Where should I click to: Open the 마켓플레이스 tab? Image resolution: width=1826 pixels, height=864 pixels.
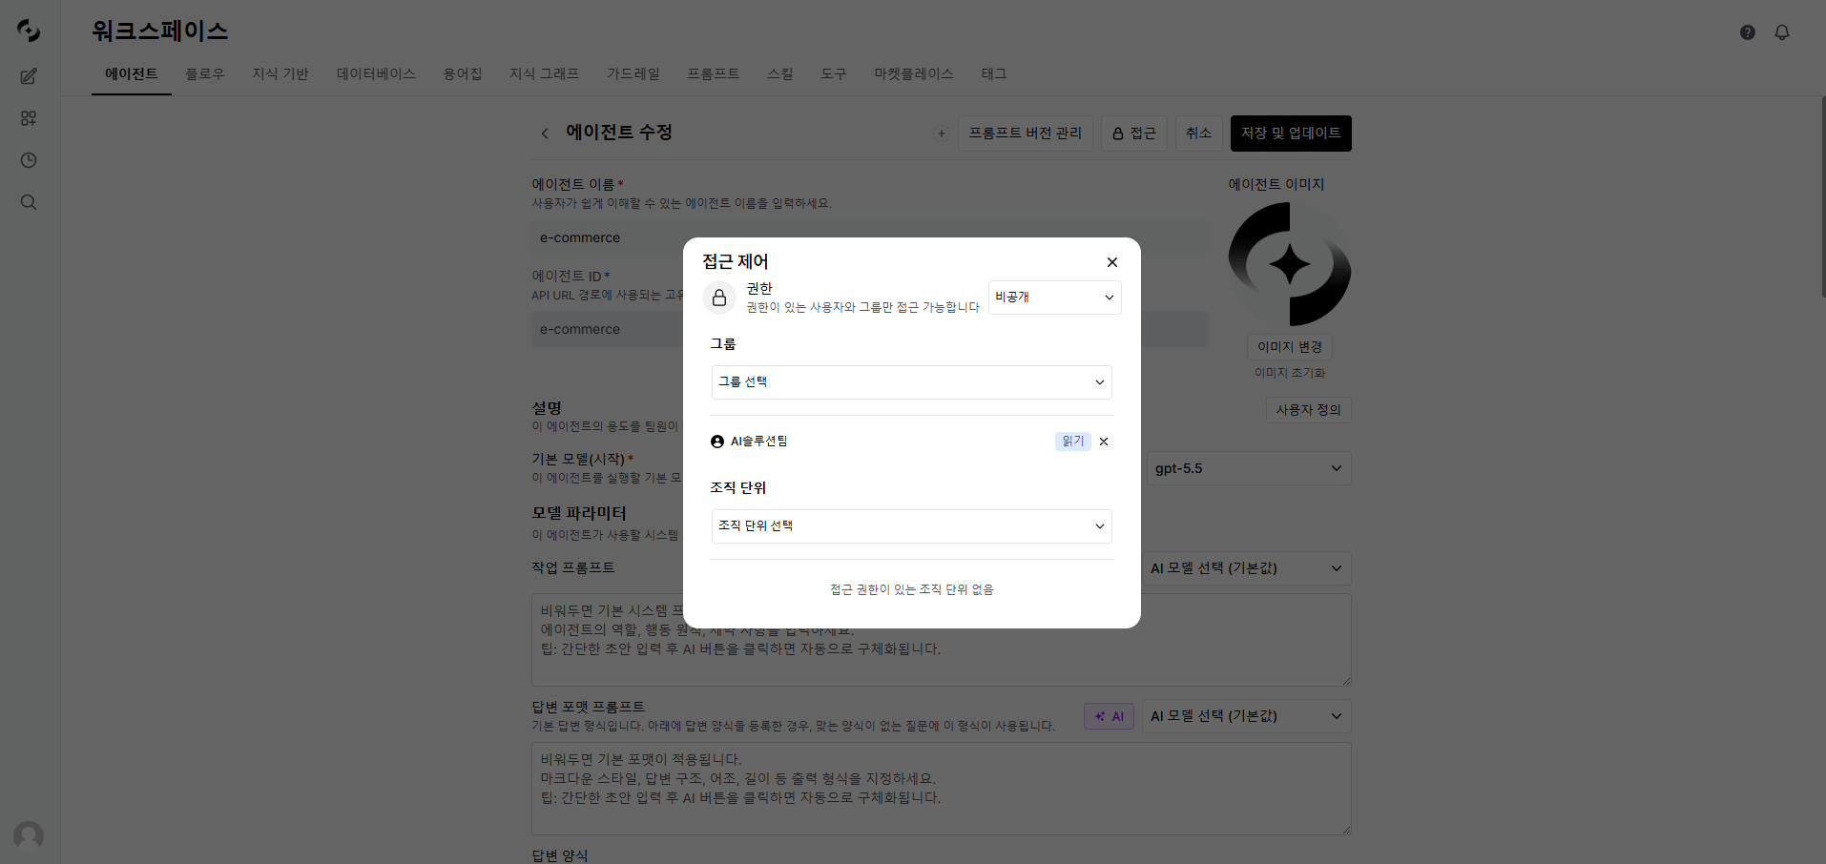[914, 74]
